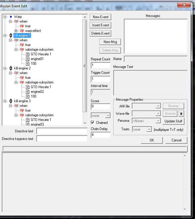Click the op icon of sabotage-subsystem under kill engine 2

pyautogui.click(x=22, y=82)
